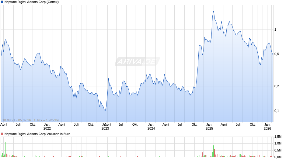Click the volume axis label '1,5M'
Image resolution: width=286 pixels, height=160 pixels.
278,137
